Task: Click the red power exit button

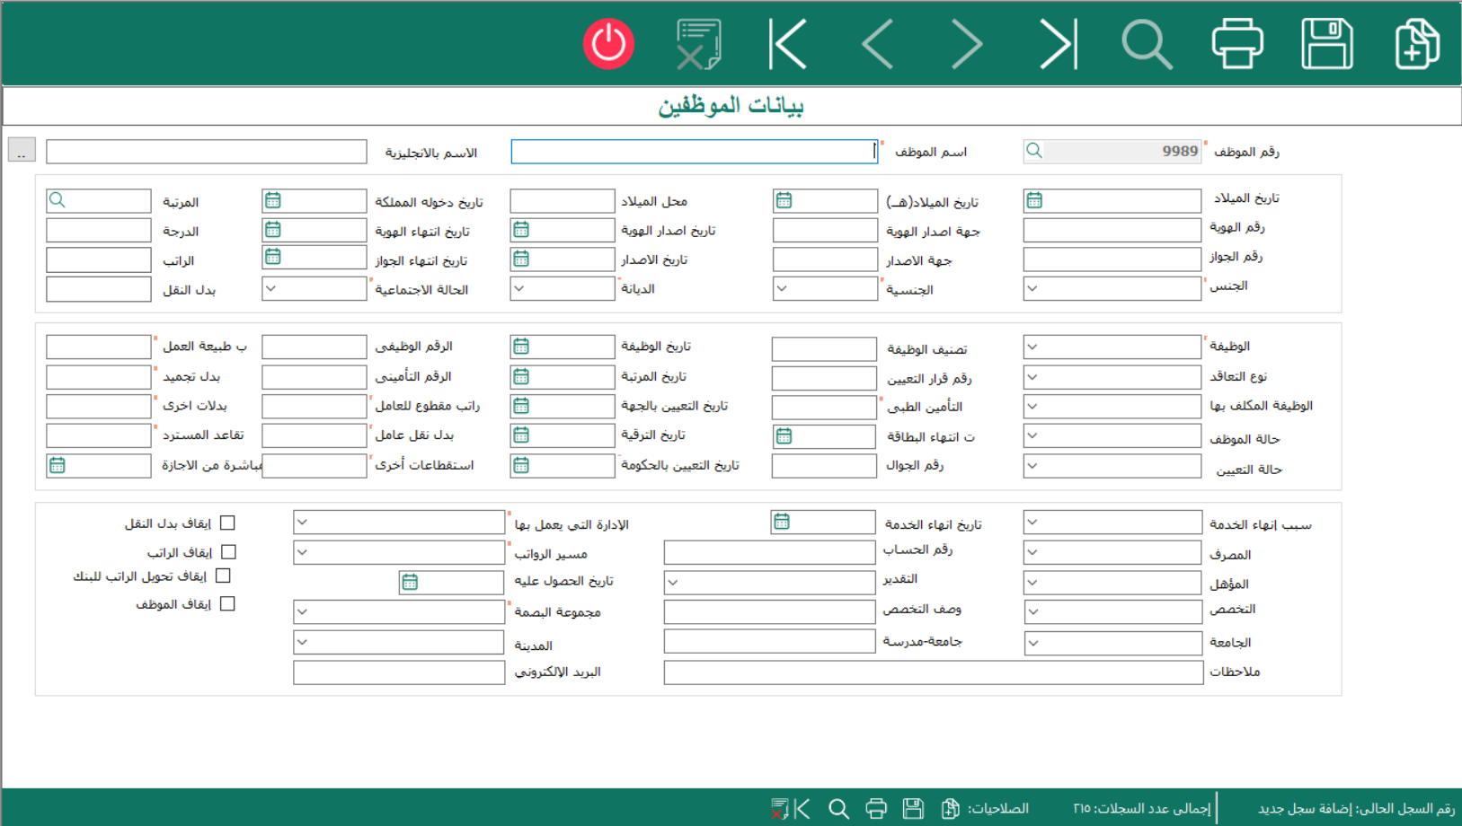Action: point(608,43)
